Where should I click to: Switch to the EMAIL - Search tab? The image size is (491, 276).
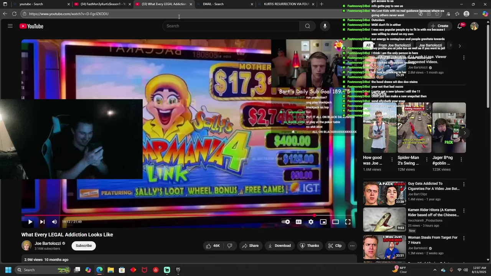point(226,4)
